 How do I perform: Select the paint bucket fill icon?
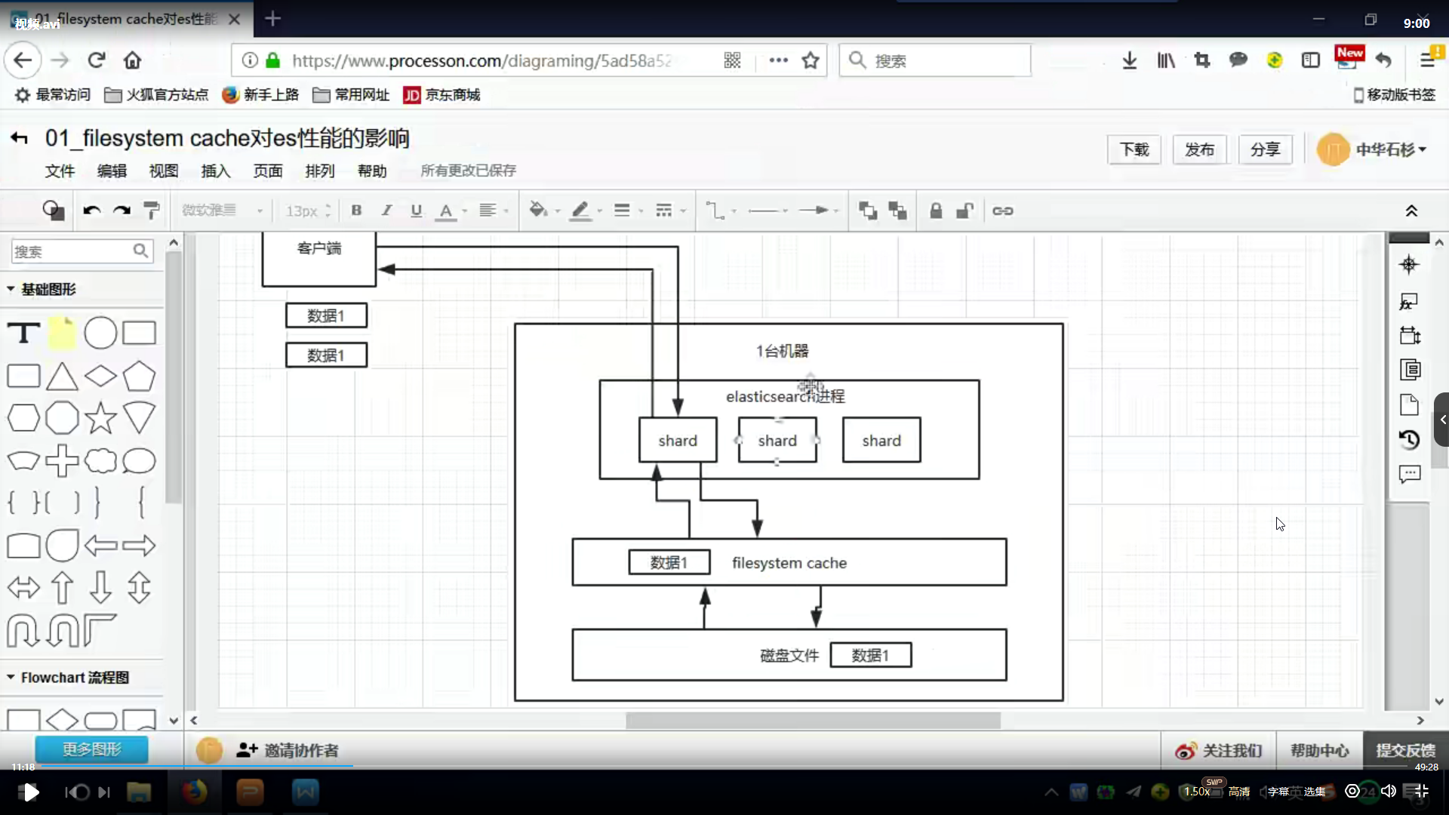(x=537, y=210)
